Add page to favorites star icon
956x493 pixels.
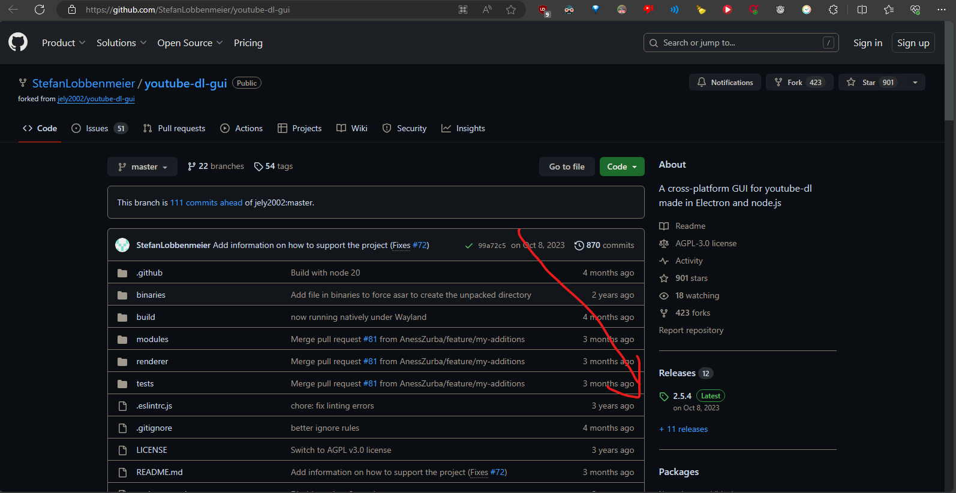click(511, 10)
